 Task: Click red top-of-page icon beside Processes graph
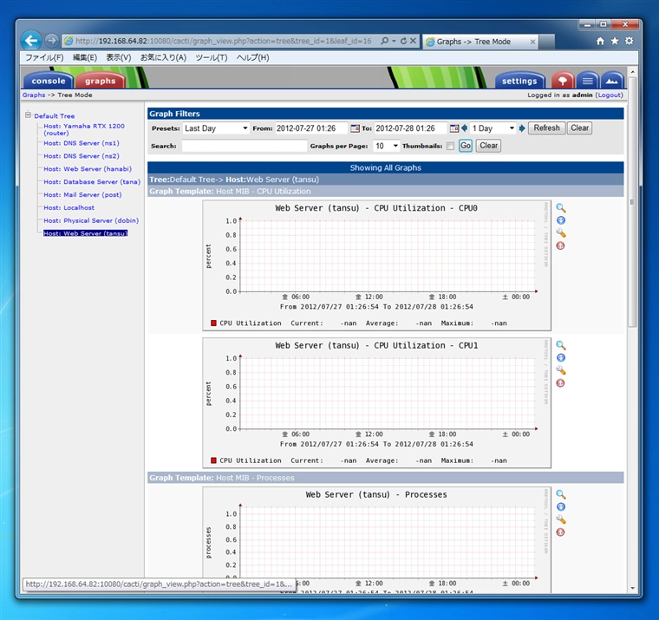tap(560, 532)
